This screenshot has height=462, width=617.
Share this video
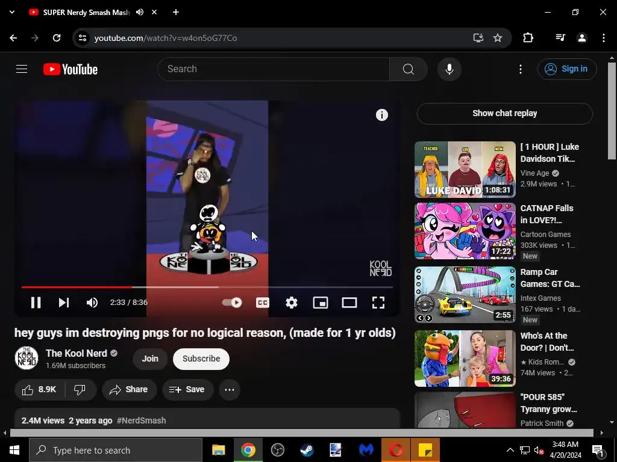(128, 390)
